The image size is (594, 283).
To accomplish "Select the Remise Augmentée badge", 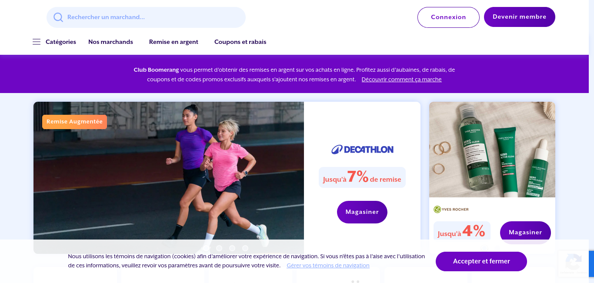I will click(x=74, y=122).
